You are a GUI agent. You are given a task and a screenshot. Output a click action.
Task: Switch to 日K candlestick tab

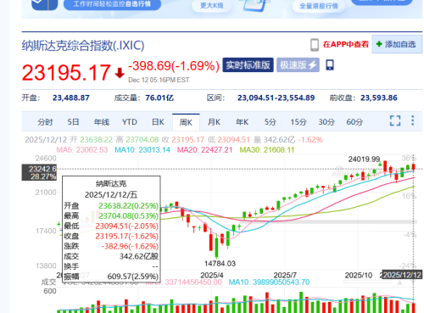point(158,122)
